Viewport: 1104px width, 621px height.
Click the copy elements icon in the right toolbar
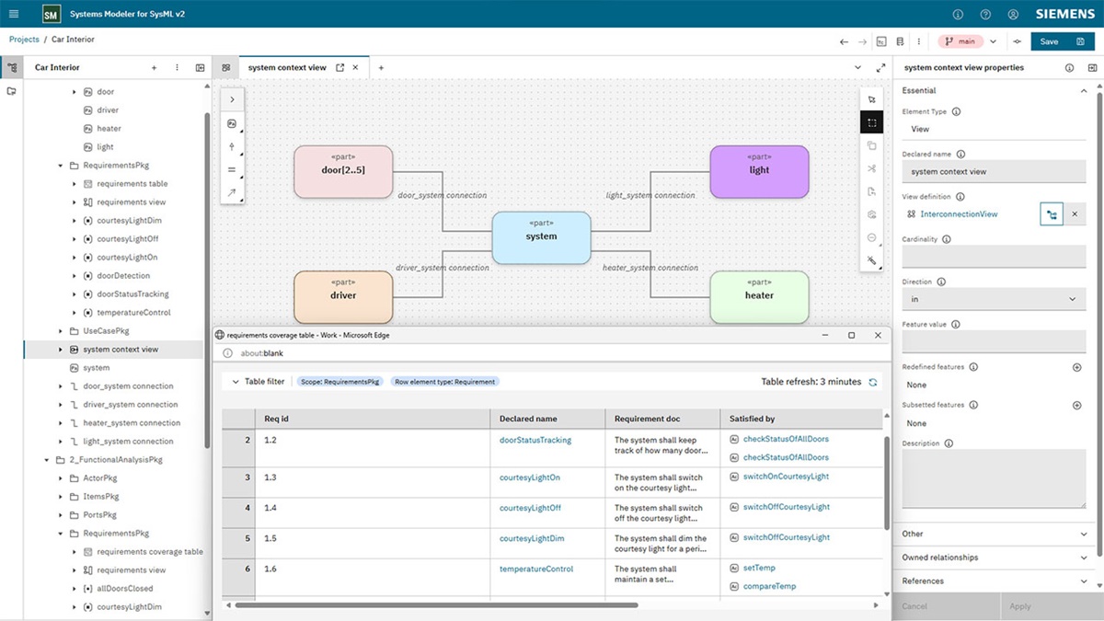point(871,144)
